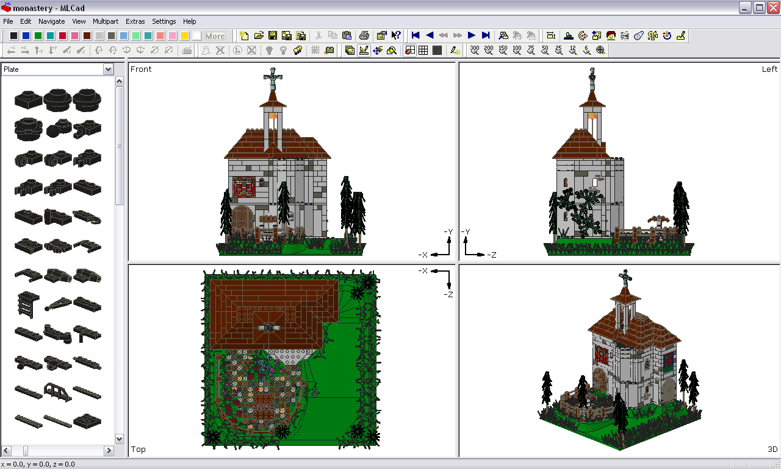
Task: Click the New file icon
Action: coord(245,35)
